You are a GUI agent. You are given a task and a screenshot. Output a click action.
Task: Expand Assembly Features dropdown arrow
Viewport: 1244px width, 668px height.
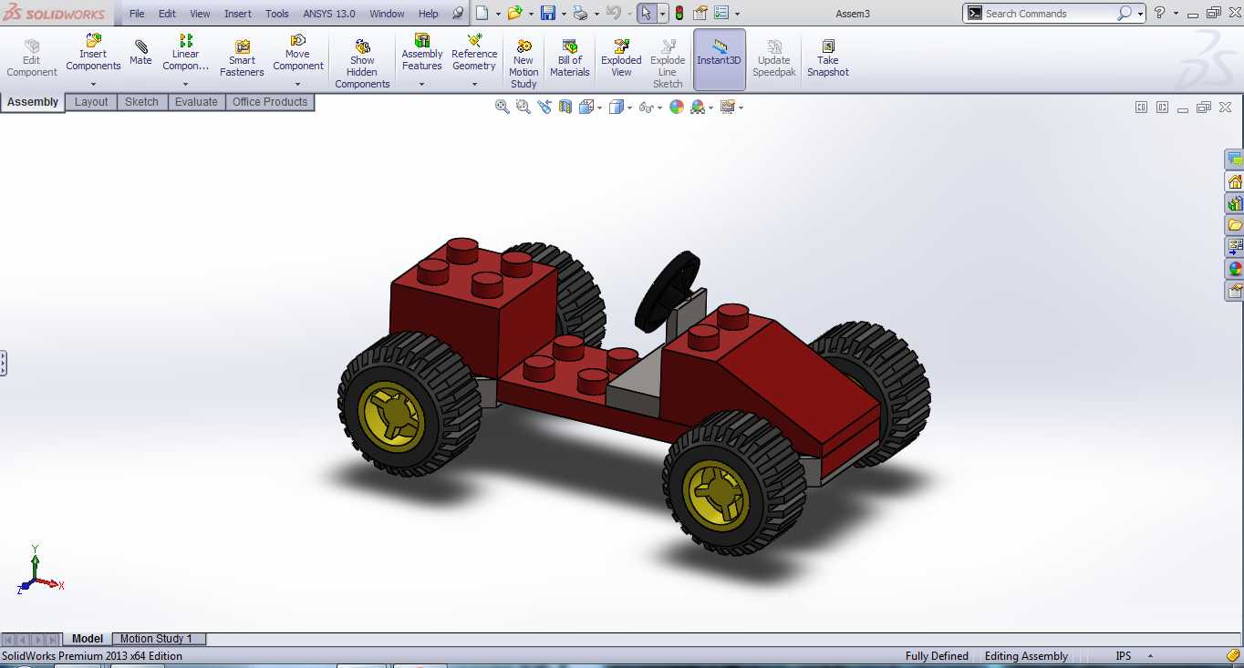(421, 85)
